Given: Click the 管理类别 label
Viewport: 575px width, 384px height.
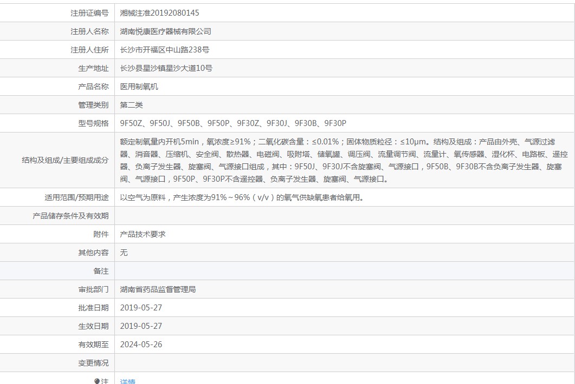Looking at the screenshot, I should [94, 105].
